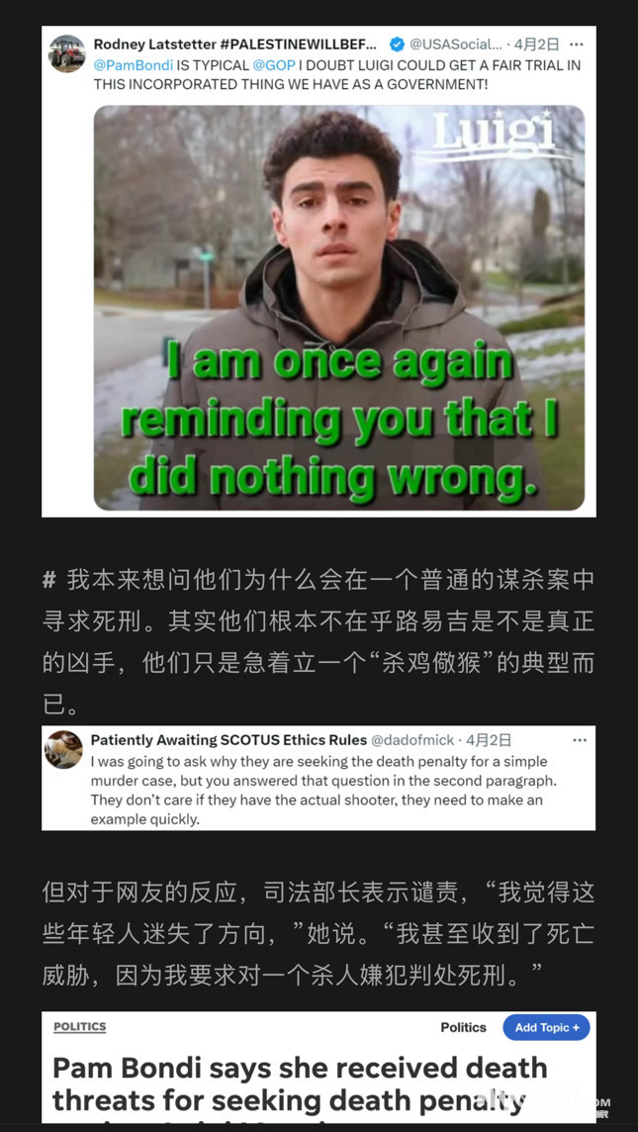Viewport: 638px width, 1132px height.
Task: Open the @USASocial... handle
Action: tap(455, 45)
